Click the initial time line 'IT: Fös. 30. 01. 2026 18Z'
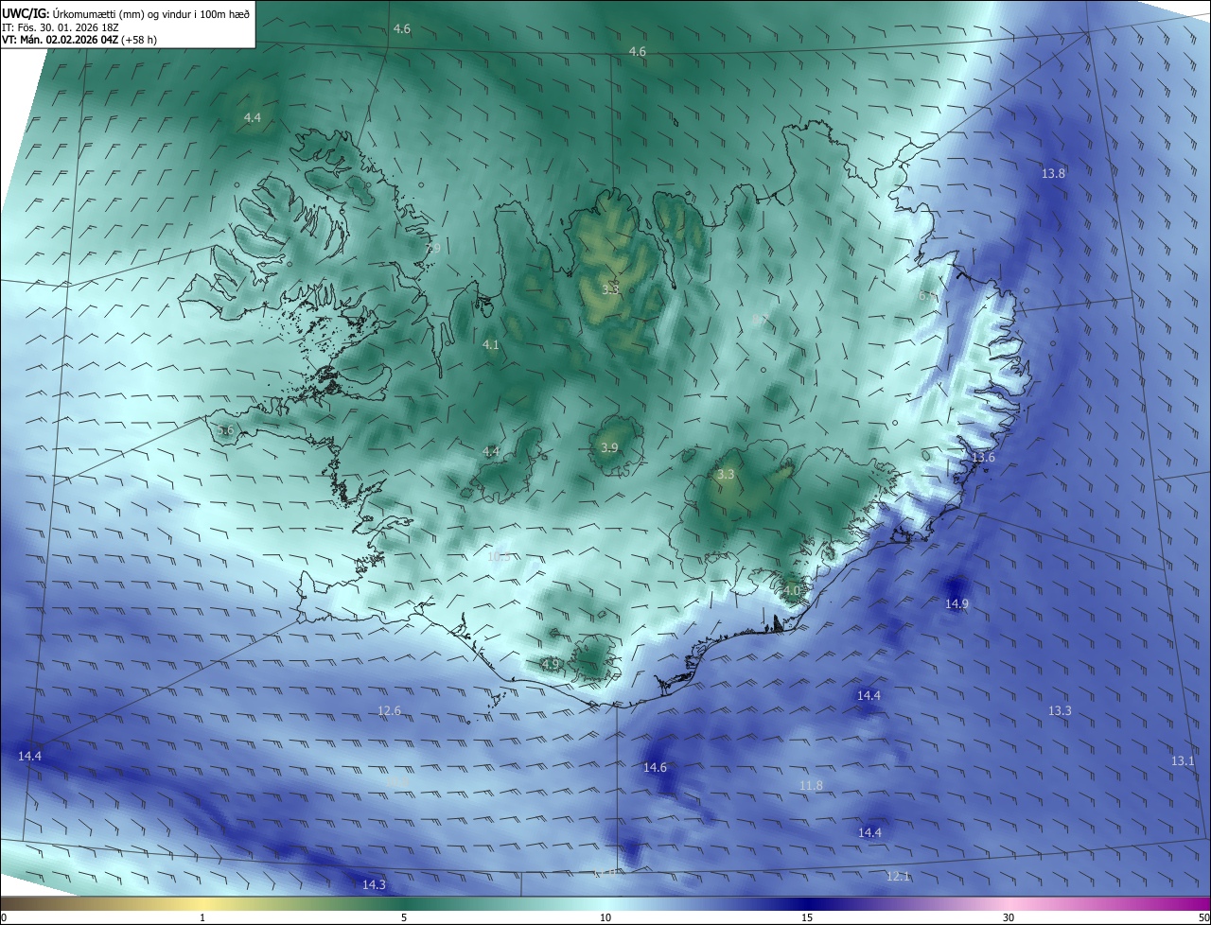The image size is (1211, 925). click(62, 26)
